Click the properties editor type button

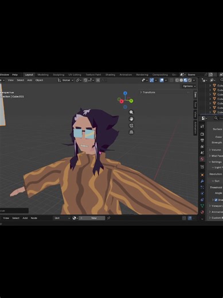coord(205,118)
